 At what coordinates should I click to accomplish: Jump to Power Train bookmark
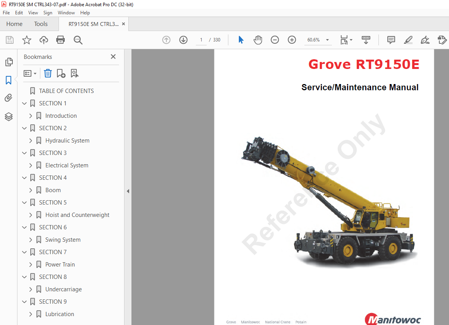(x=60, y=265)
